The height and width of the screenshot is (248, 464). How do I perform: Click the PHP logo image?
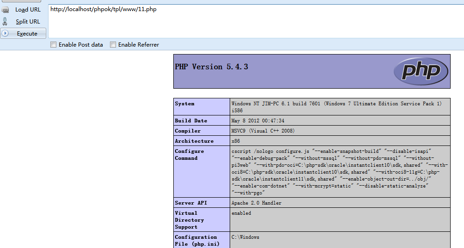tap(421, 71)
